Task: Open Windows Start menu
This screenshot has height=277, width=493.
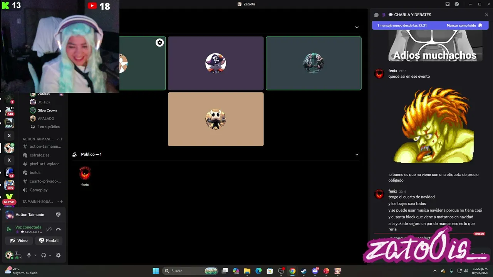Action: [x=156, y=271]
